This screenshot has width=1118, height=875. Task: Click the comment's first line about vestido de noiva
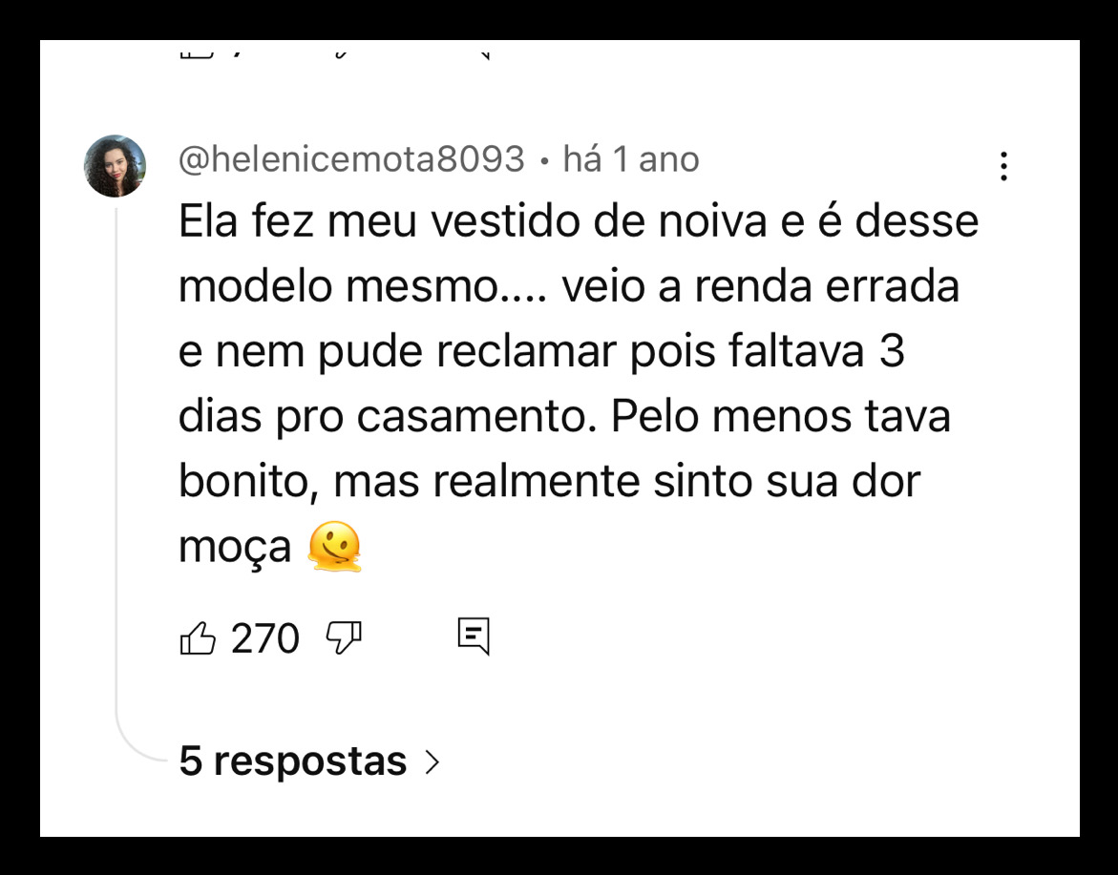pos(579,222)
